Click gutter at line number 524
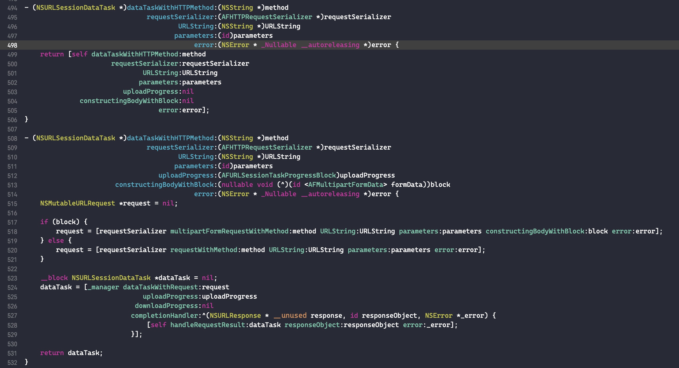The width and height of the screenshot is (679, 368). coord(12,288)
